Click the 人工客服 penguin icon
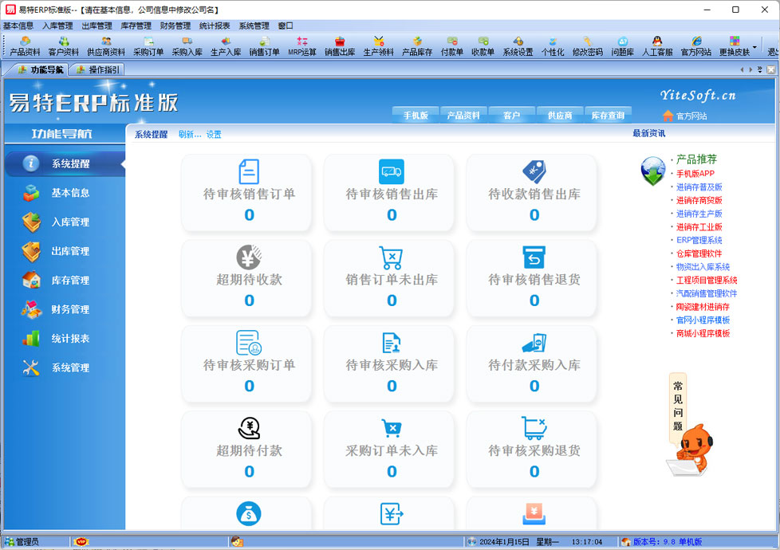The width and height of the screenshot is (780, 550). click(x=656, y=46)
